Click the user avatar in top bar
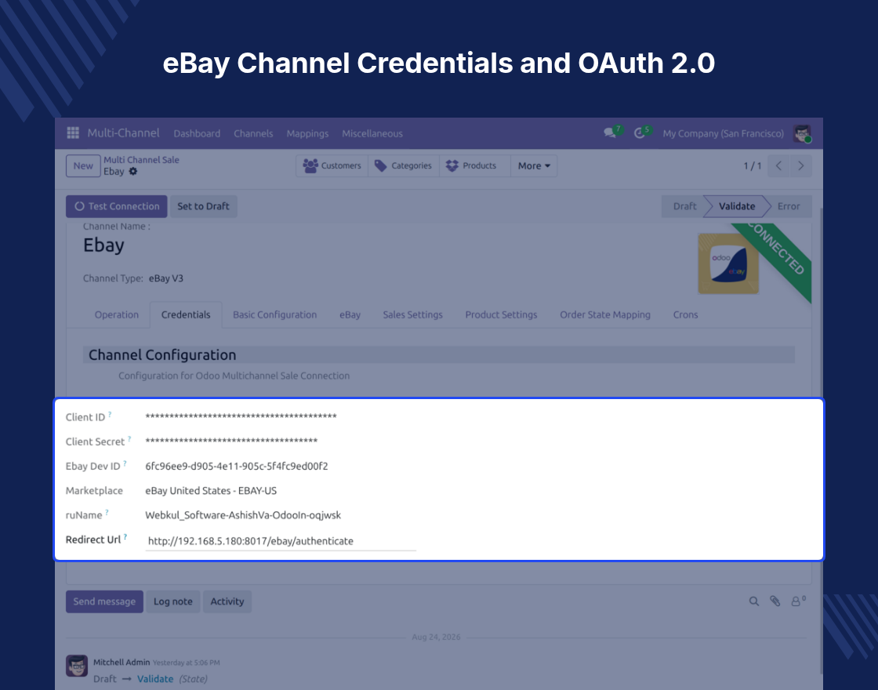The image size is (878, 690). [x=803, y=133]
